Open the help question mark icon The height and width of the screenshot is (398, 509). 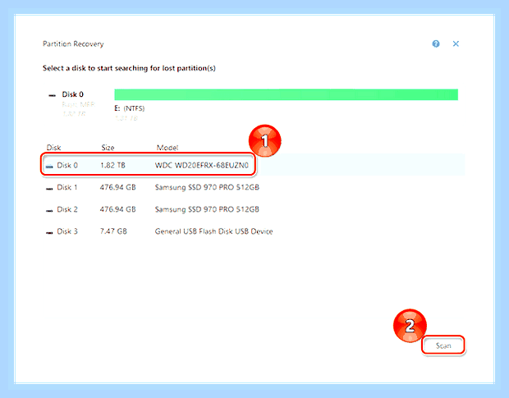tap(436, 43)
